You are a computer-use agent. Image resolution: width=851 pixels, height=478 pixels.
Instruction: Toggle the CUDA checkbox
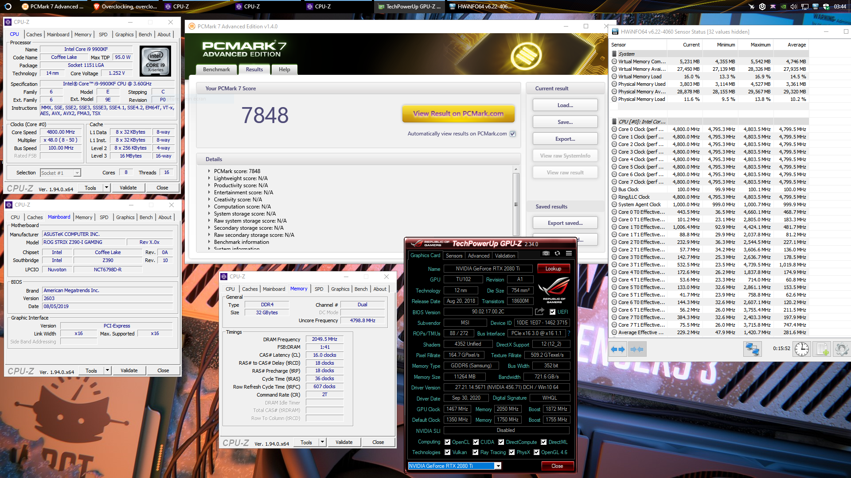(x=476, y=442)
